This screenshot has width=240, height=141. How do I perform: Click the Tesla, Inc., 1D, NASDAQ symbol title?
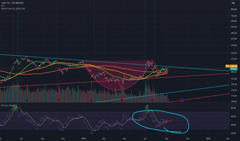point(12,3)
